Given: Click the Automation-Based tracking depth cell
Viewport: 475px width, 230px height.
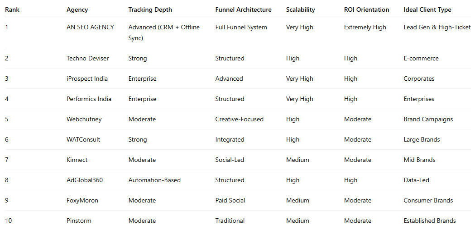Looking at the screenshot, I should pos(154,180).
